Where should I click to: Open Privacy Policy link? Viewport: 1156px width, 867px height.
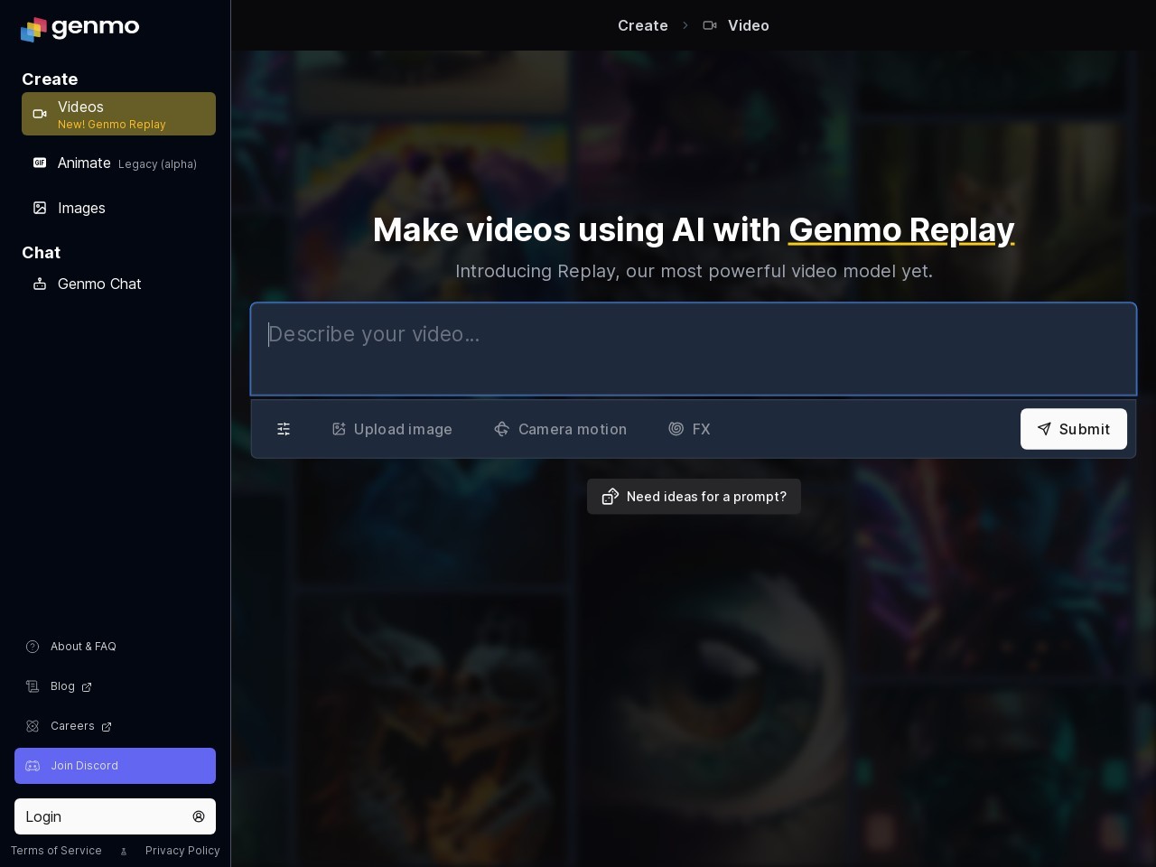182,851
